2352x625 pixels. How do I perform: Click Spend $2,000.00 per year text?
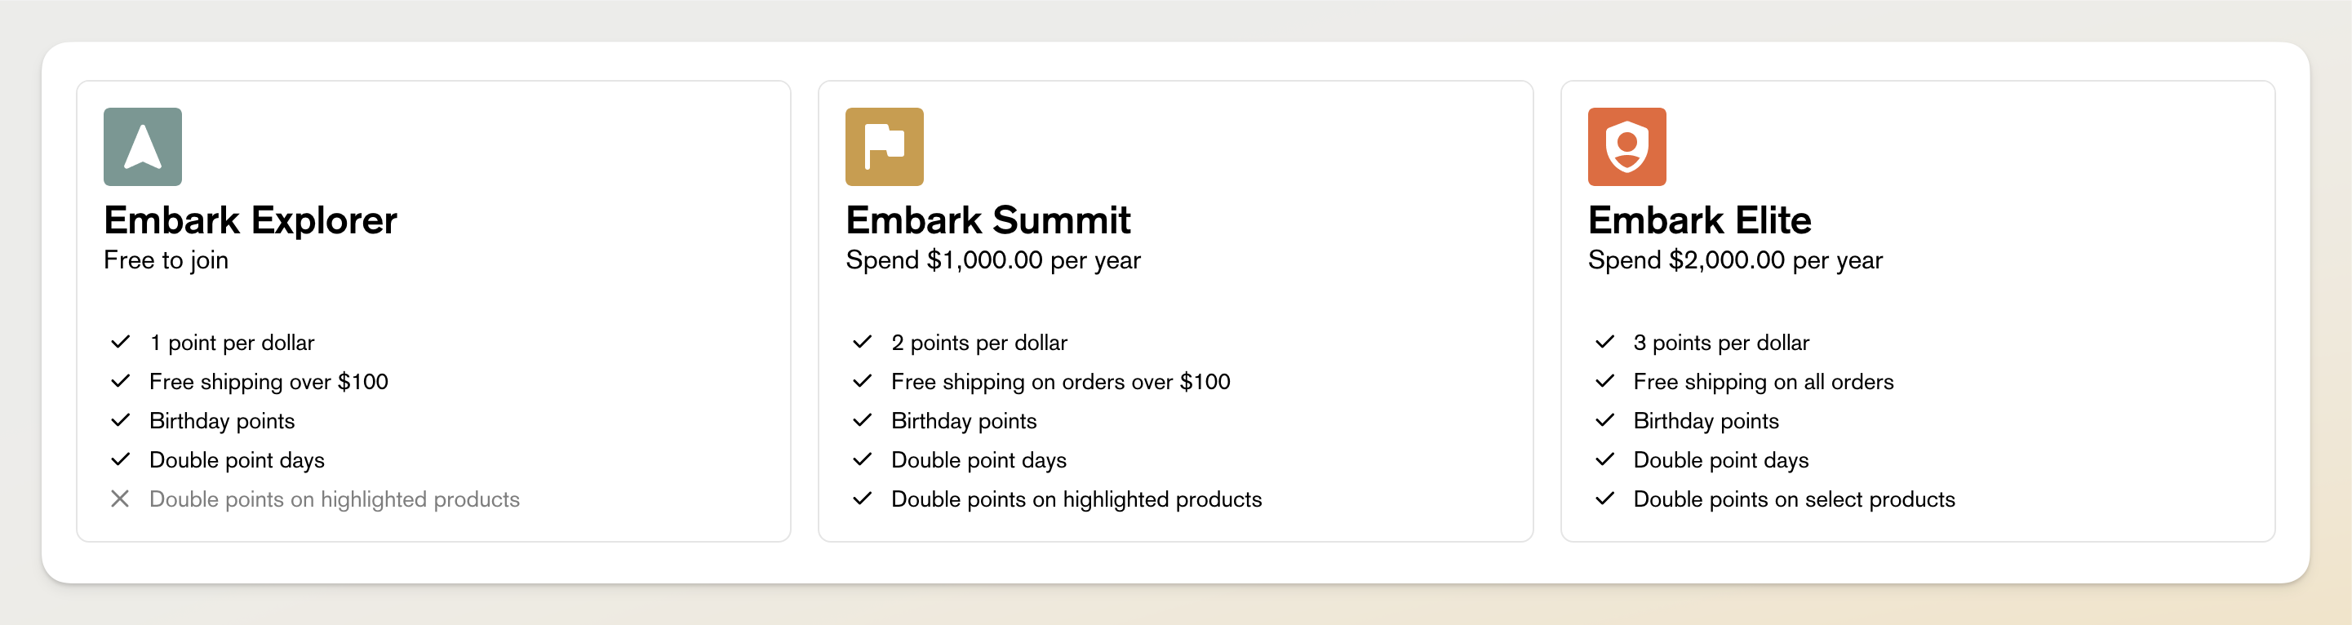coord(1735,261)
